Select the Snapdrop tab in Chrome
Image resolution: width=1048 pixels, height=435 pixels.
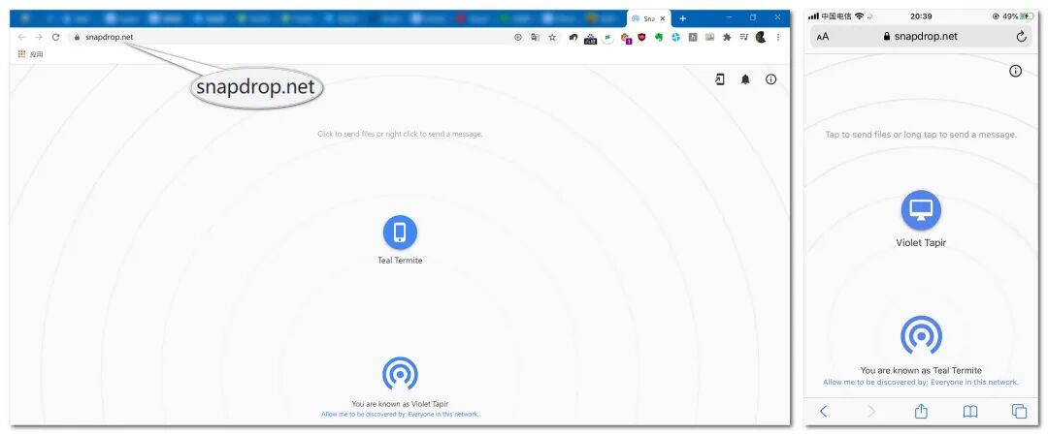649,18
